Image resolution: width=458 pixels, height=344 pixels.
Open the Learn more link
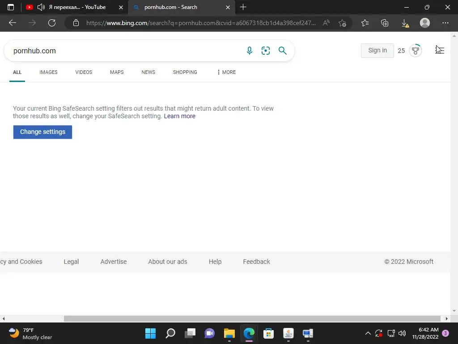180,116
